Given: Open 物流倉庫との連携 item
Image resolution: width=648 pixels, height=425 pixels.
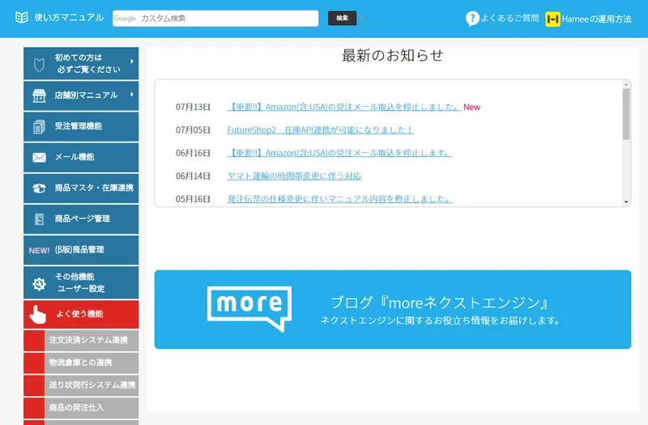Looking at the screenshot, I should 81,363.
